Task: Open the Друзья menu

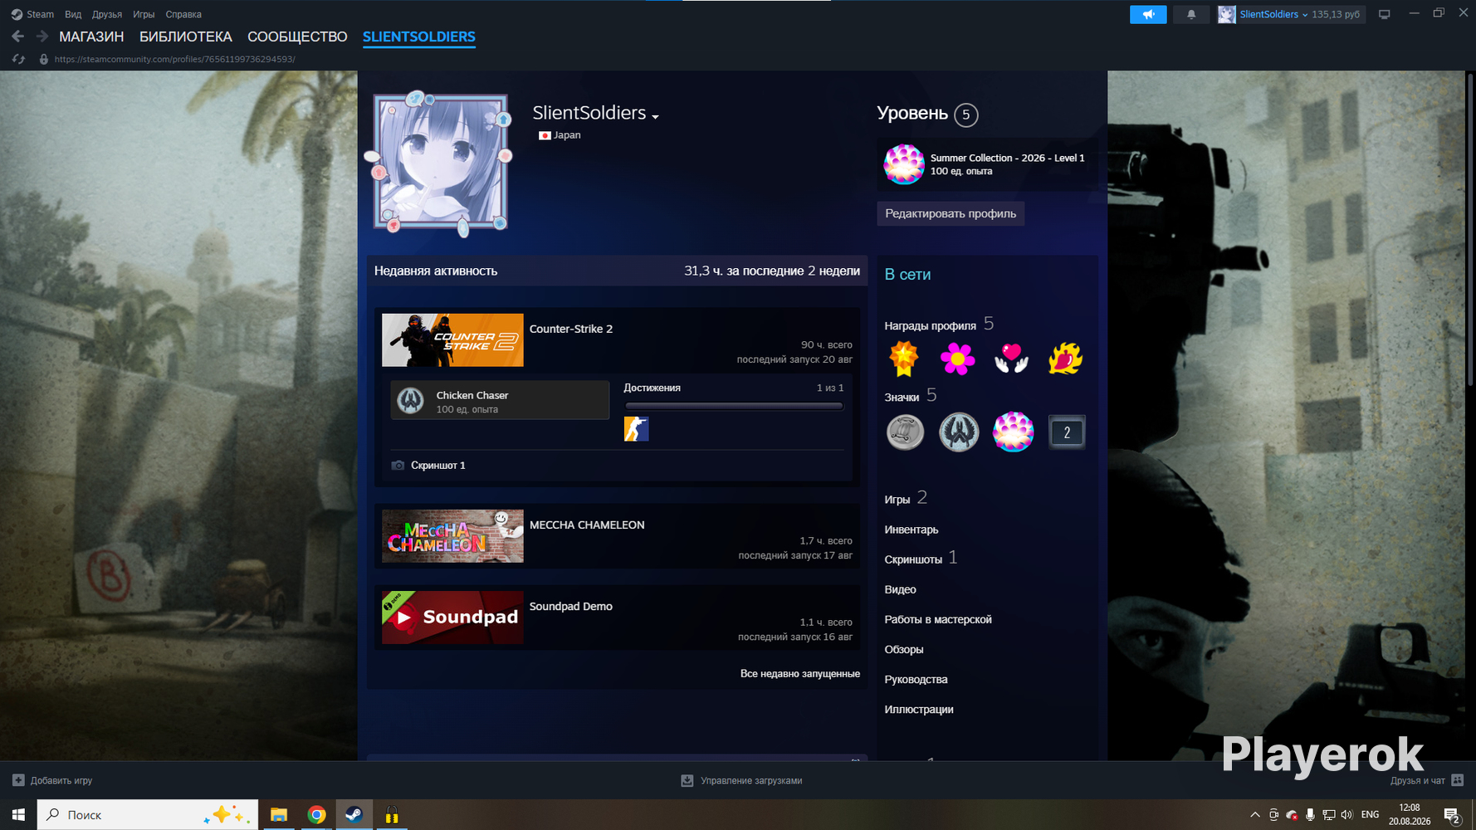Action: (107, 14)
